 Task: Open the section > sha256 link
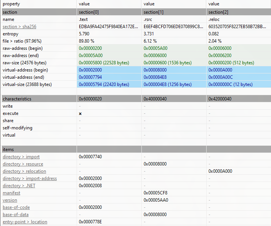click(19, 27)
